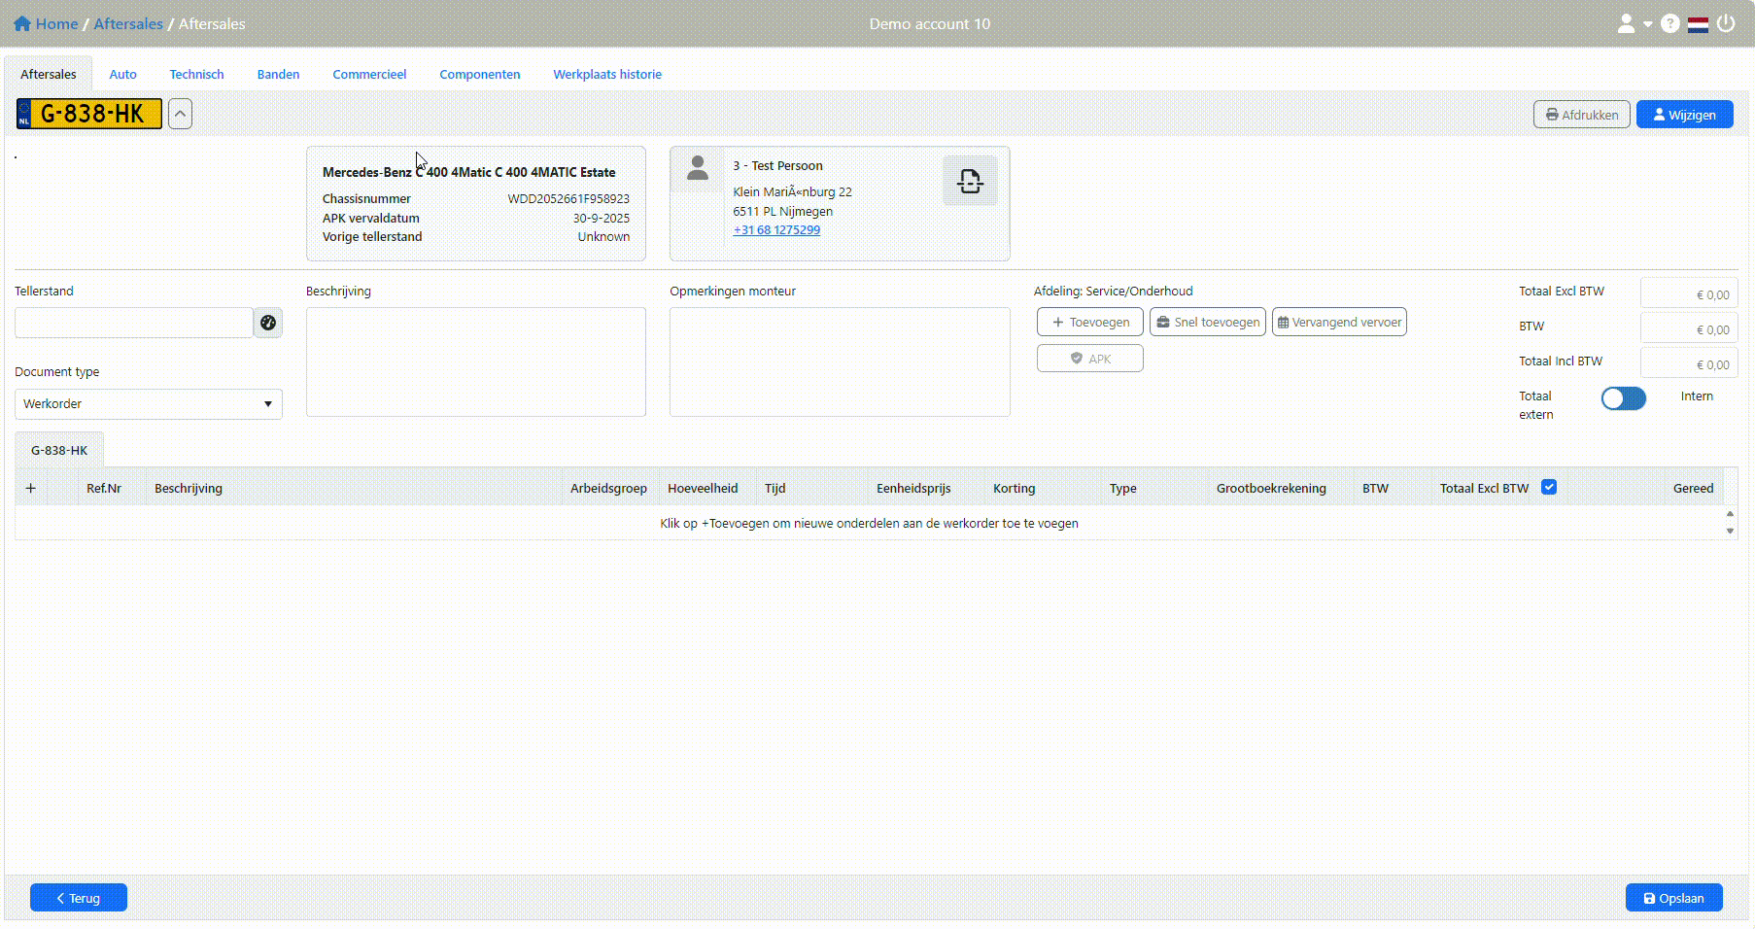Uncheck the Totaal Excl BTW column checkbox
The width and height of the screenshot is (1755, 929).
click(x=1549, y=486)
